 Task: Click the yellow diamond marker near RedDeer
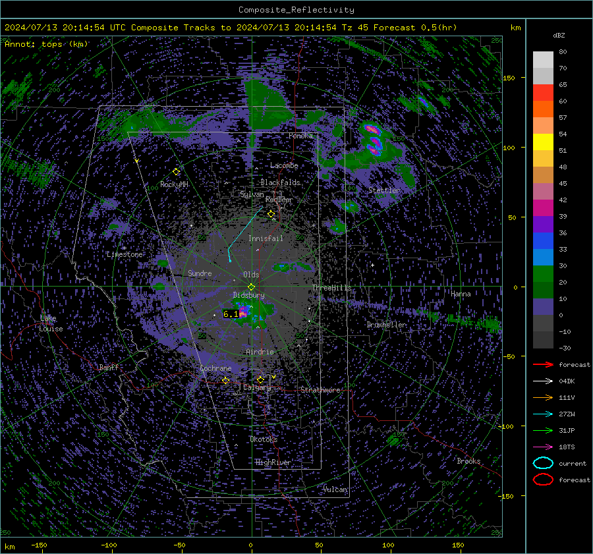pos(271,214)
